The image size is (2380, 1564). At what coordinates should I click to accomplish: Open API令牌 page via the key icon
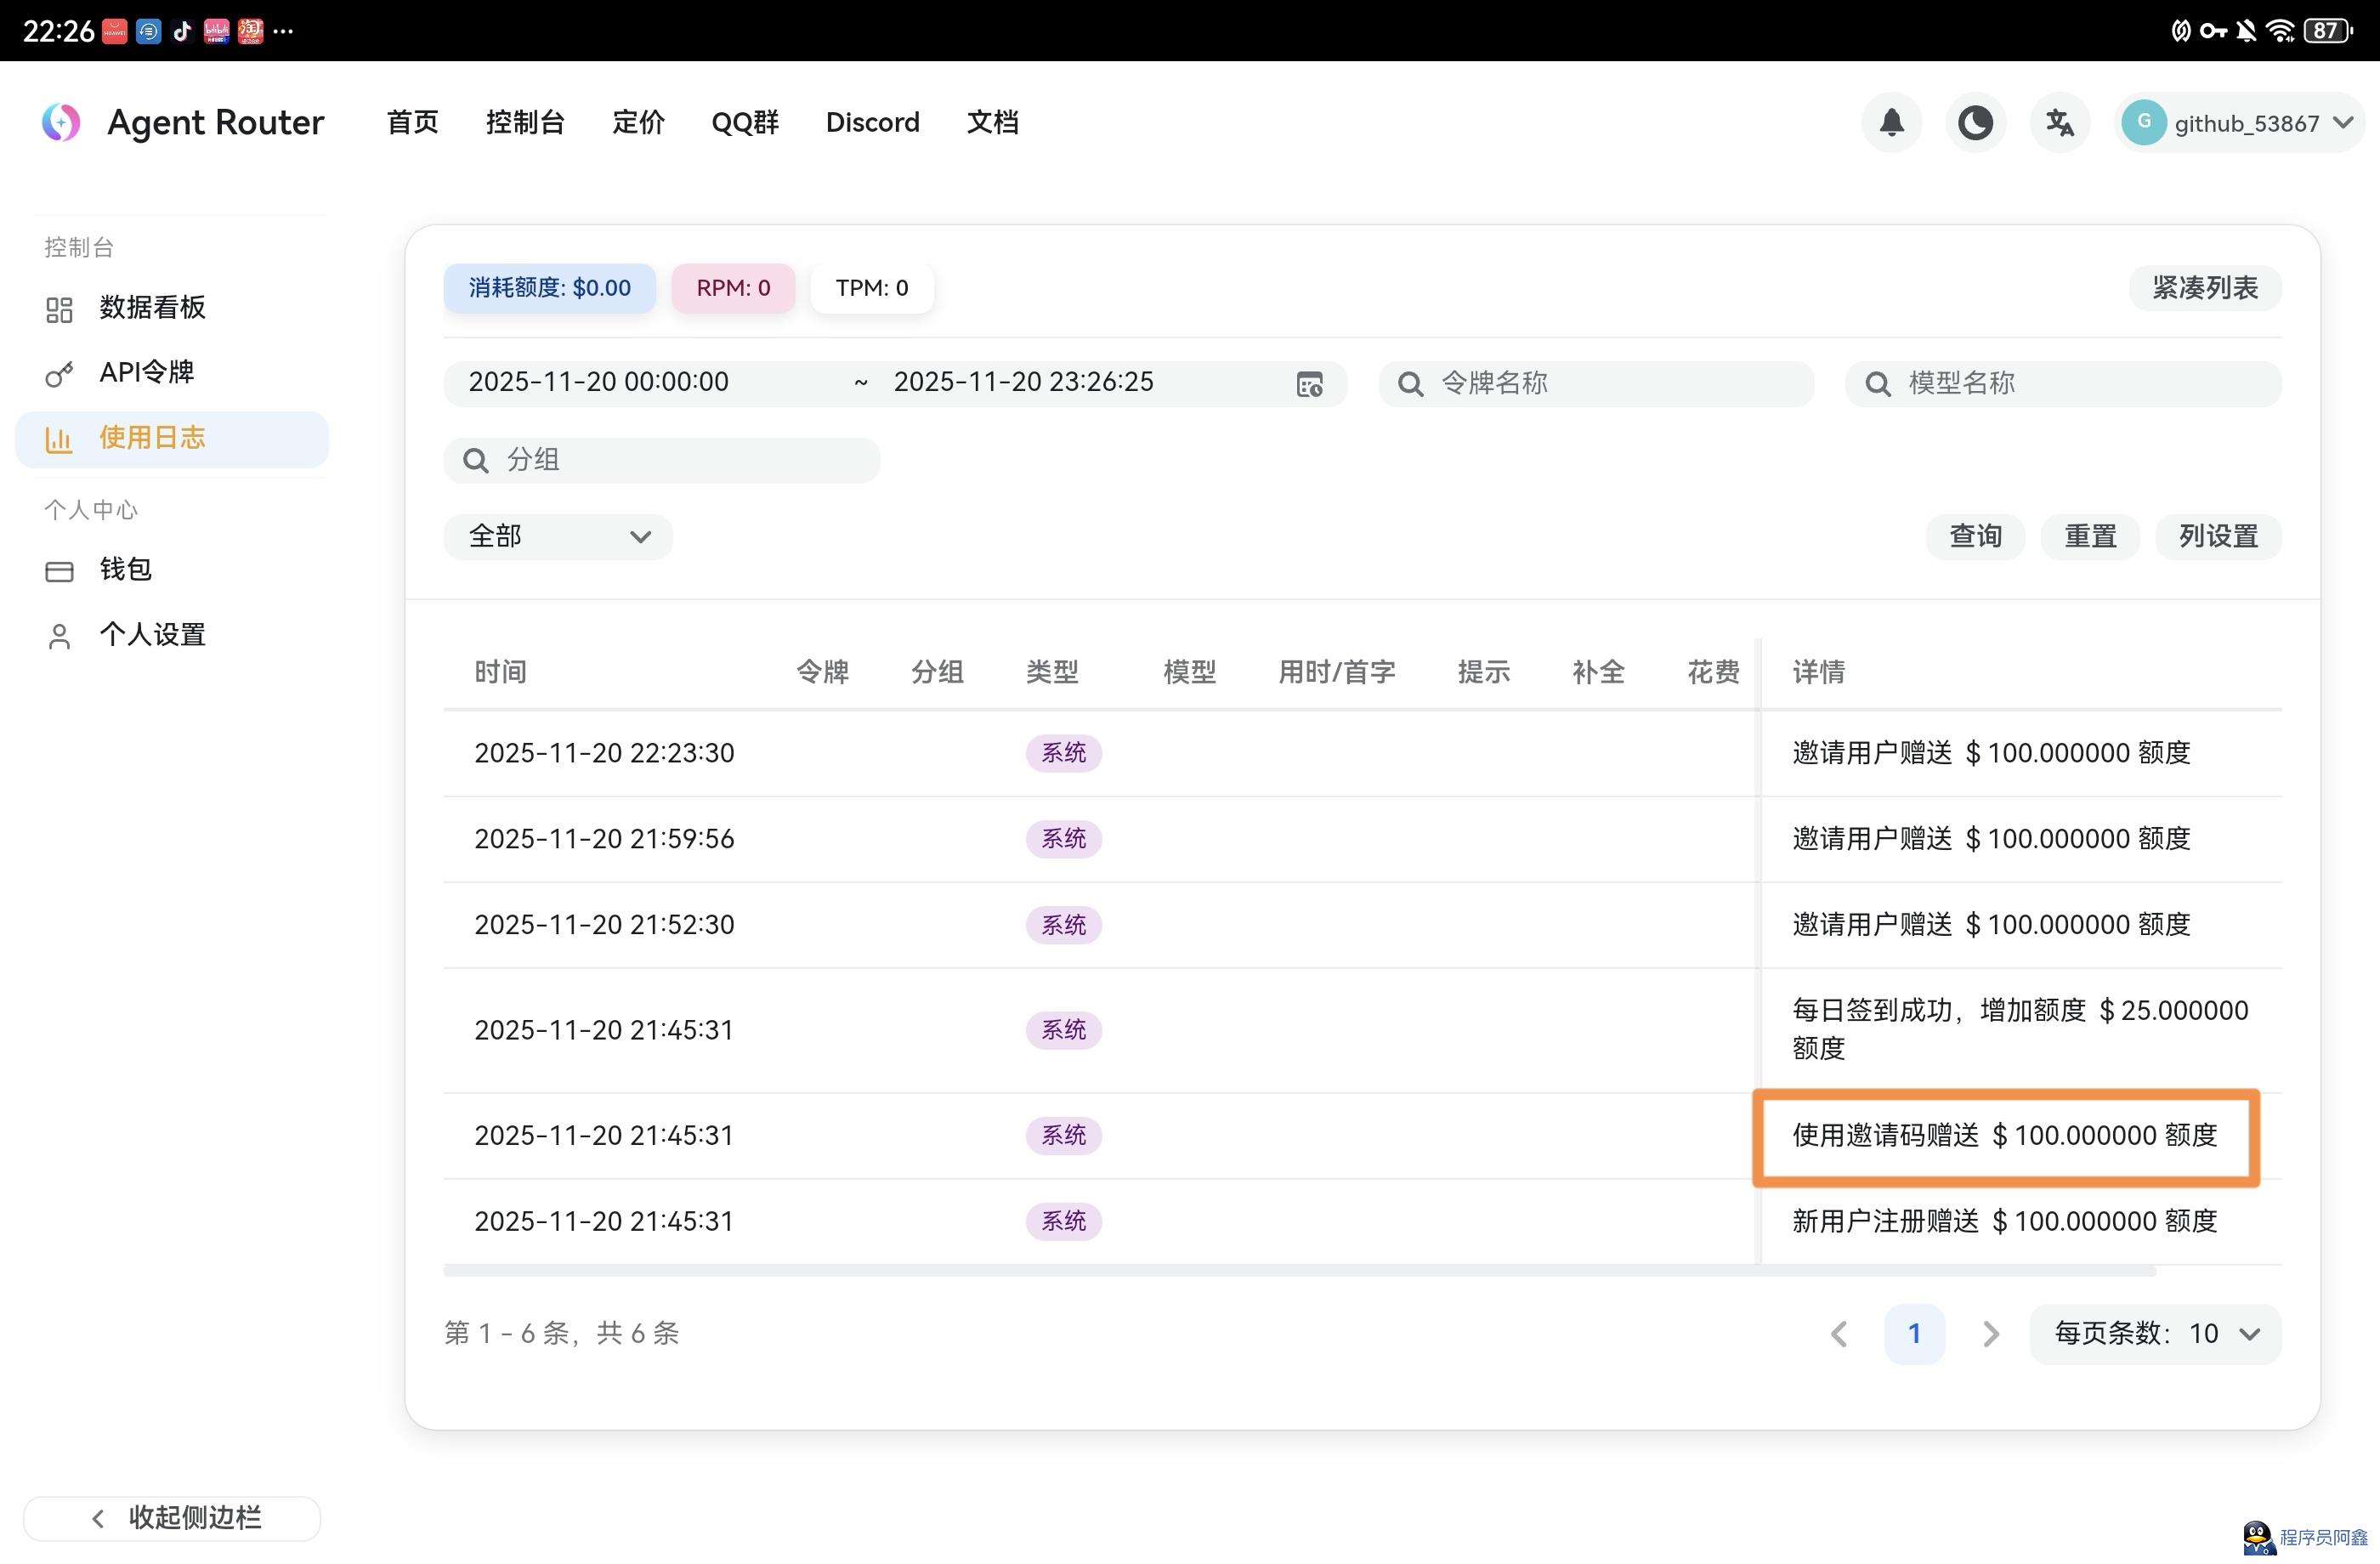pos(58,372)
